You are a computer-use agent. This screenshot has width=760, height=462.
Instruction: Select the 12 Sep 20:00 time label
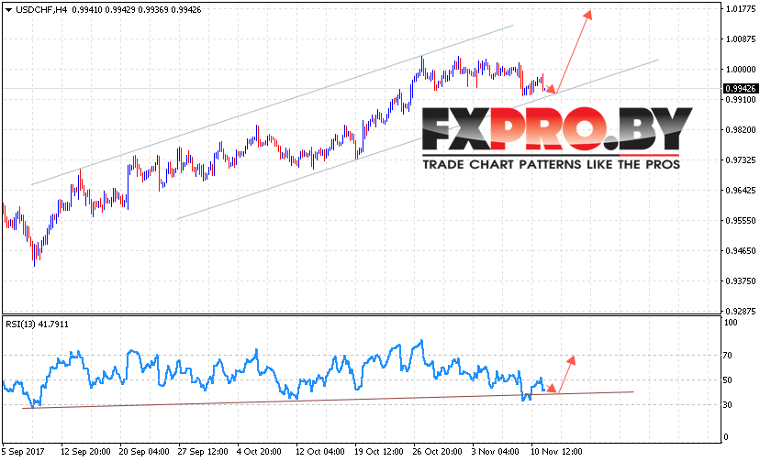[x=85, y=452]
